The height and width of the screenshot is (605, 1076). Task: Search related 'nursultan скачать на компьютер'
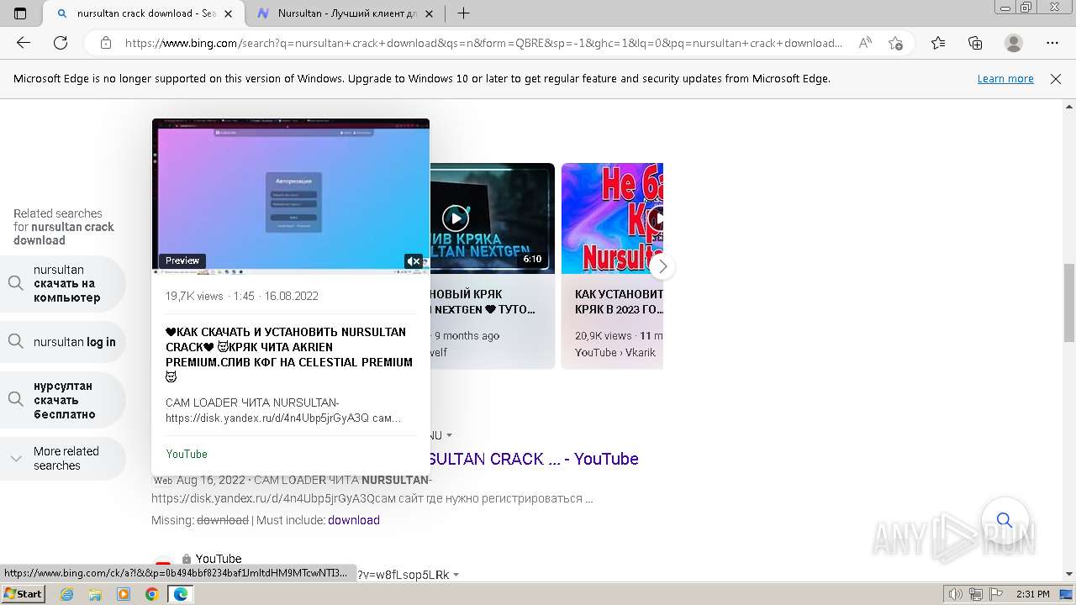tap(62, 284)
